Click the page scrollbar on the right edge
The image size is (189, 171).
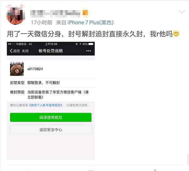pyautogui.click(x=188, y=159)
